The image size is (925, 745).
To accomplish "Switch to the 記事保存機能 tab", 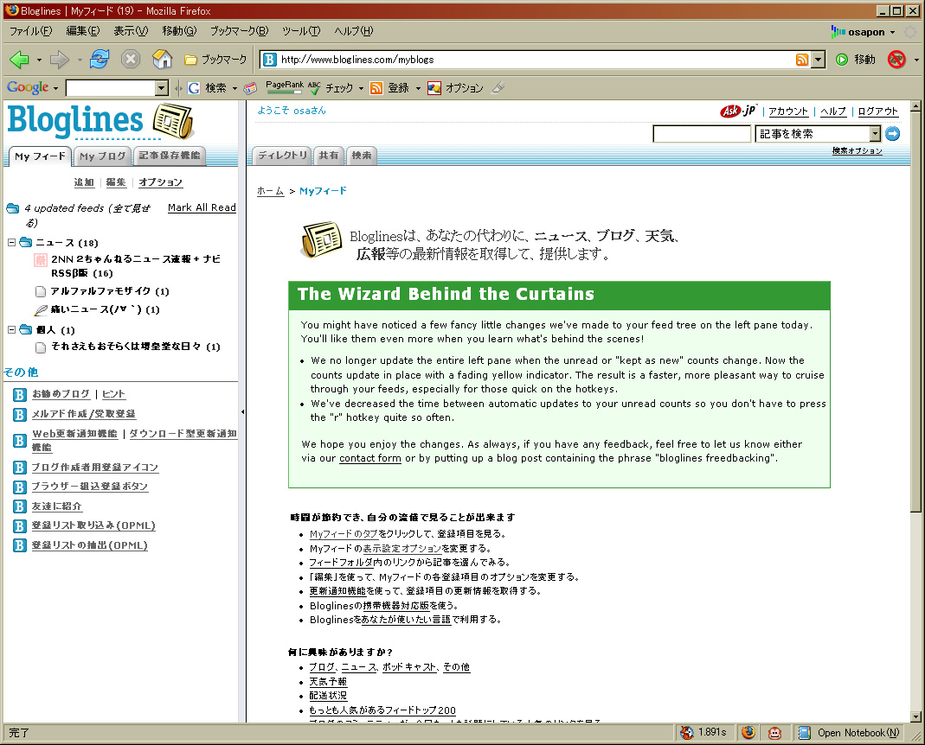I will [x=170, y=156].
